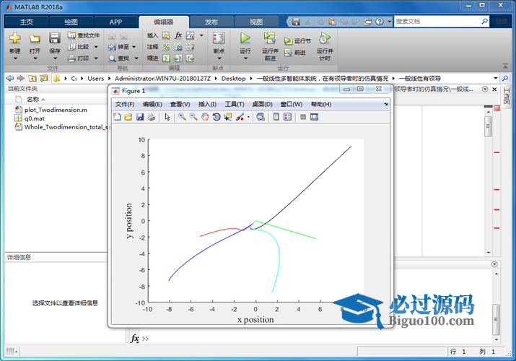The width and height of the screenshot is (516, 361).
Task: Toggle the edit plot arrow tool
Action: (x=167, y=117)
